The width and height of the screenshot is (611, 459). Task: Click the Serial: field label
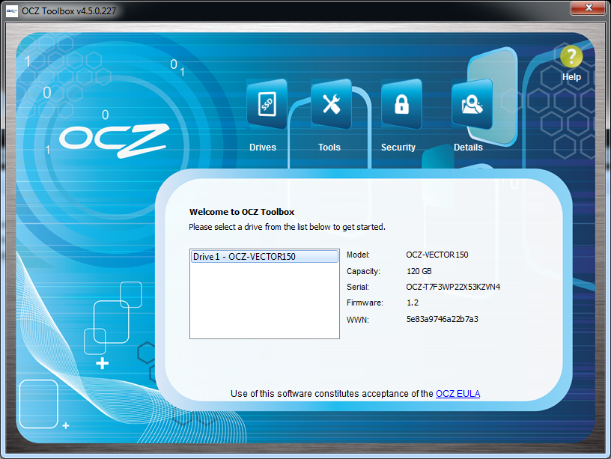click(358, 288)
